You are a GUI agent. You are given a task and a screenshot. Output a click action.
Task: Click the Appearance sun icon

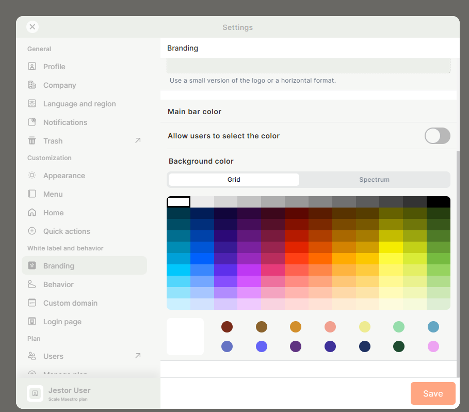pos(32,175)
